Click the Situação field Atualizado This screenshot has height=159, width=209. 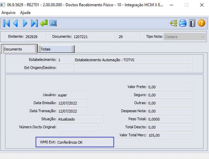click(80, 119)
